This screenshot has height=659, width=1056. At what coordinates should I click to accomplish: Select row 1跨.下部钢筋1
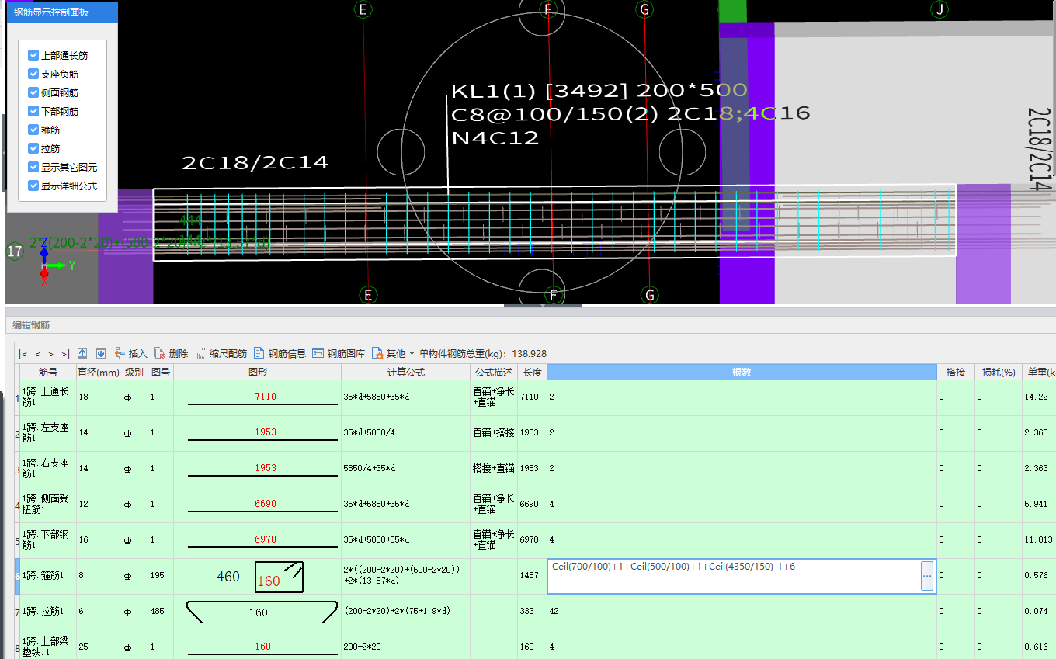pos(47,540)
